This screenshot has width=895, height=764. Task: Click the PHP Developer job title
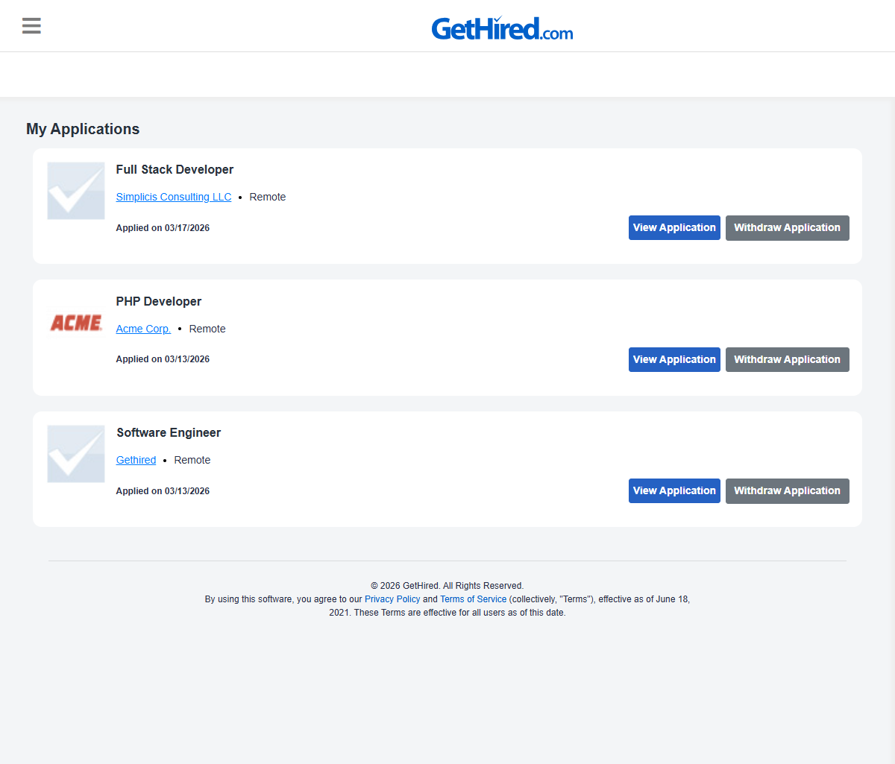(x=159, y=301)
